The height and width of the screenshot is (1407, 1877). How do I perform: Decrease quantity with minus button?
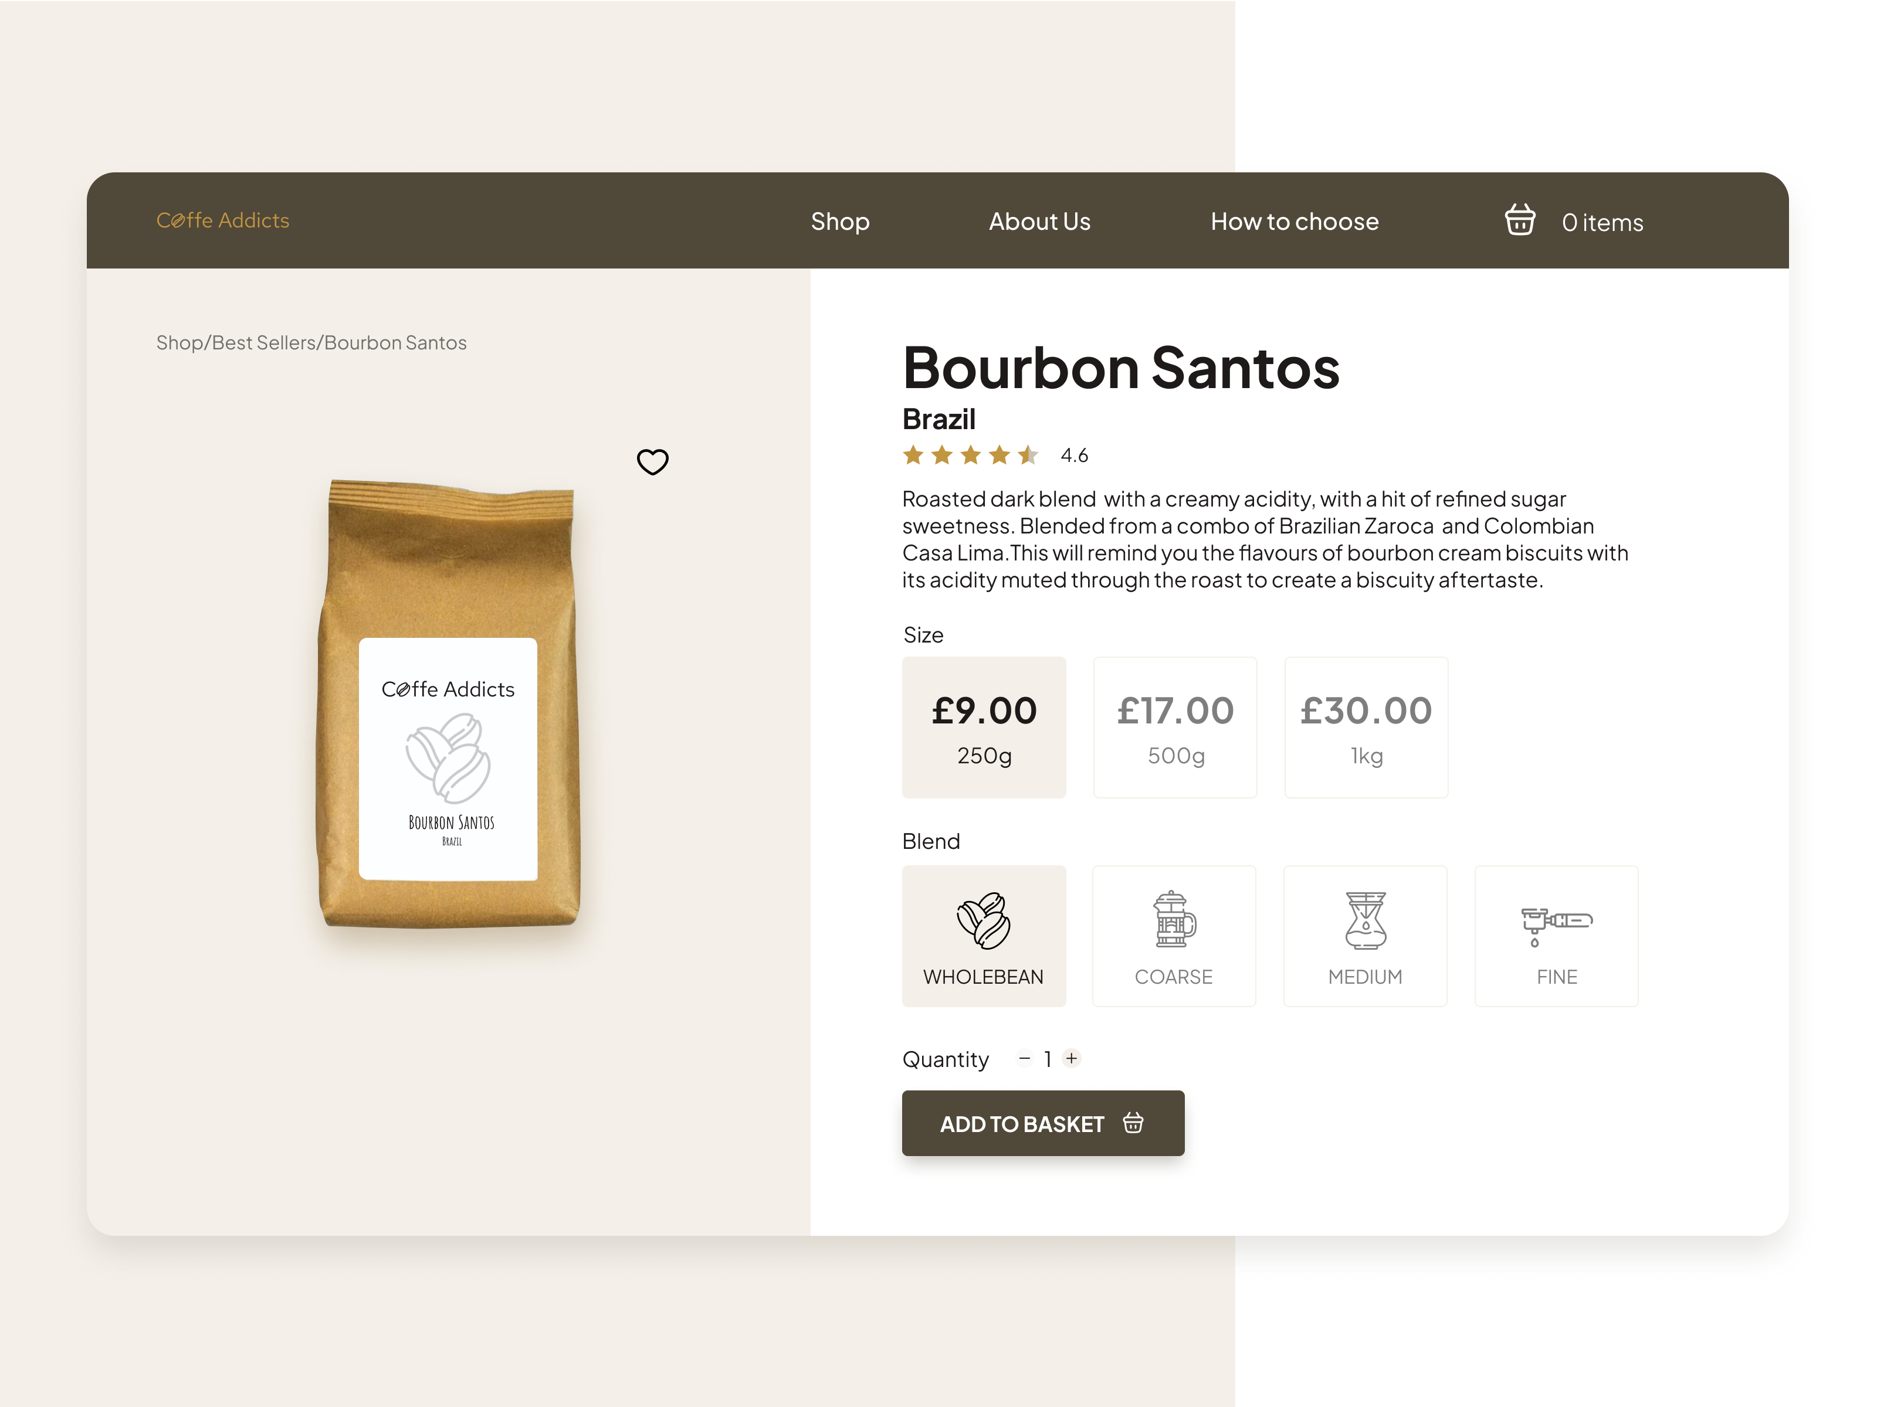click(1024, 1058)
